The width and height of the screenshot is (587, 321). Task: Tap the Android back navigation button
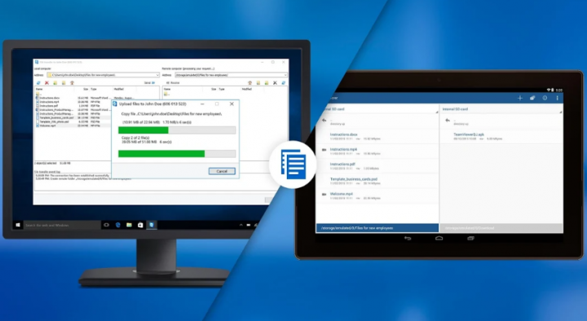pyautogui.click(x=408, y=239)
